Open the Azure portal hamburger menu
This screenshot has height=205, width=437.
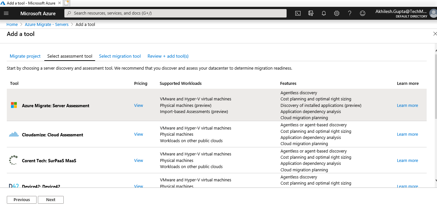click(6, 13)
